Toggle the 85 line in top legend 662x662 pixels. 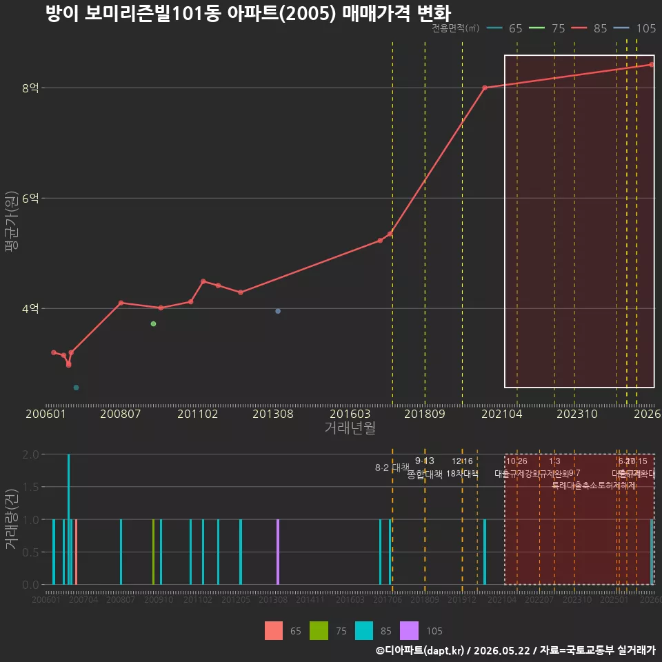(589, 28)
